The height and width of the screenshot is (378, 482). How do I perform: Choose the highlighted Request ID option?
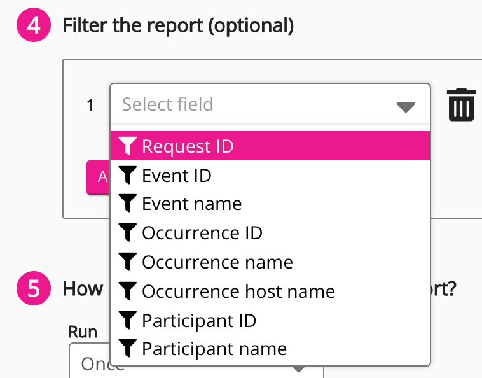point(188,146)
